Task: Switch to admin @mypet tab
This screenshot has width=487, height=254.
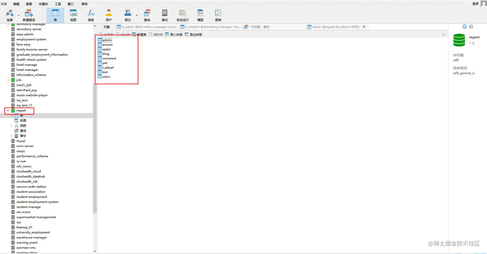Action: [x=337, y=27]
